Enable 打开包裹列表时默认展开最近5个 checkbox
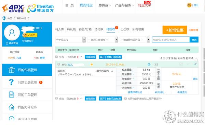The image size is (205, 125). (125, 99)
